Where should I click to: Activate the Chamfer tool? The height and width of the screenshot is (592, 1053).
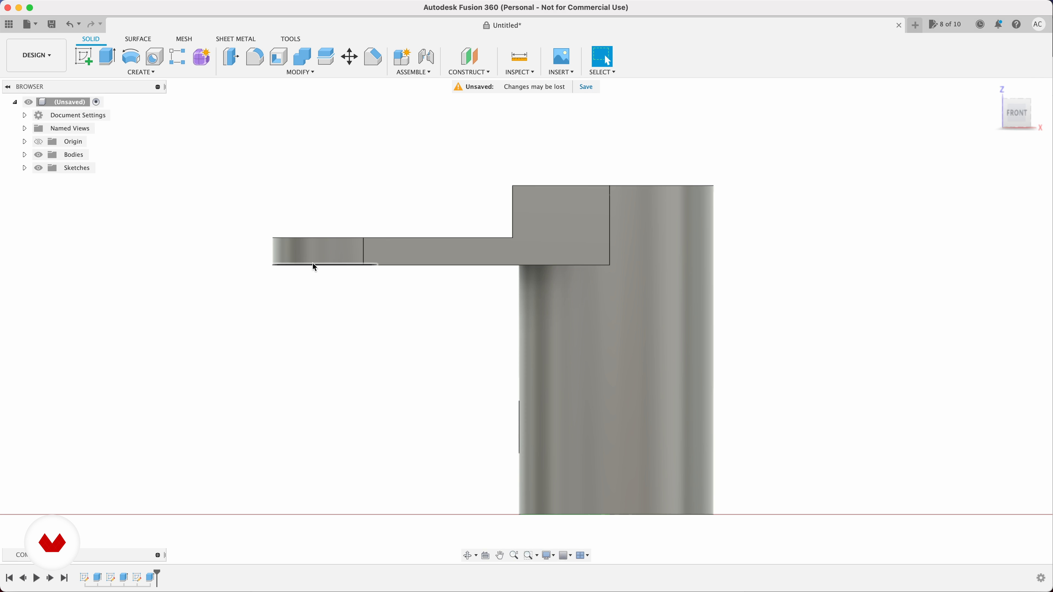(373, 56)
